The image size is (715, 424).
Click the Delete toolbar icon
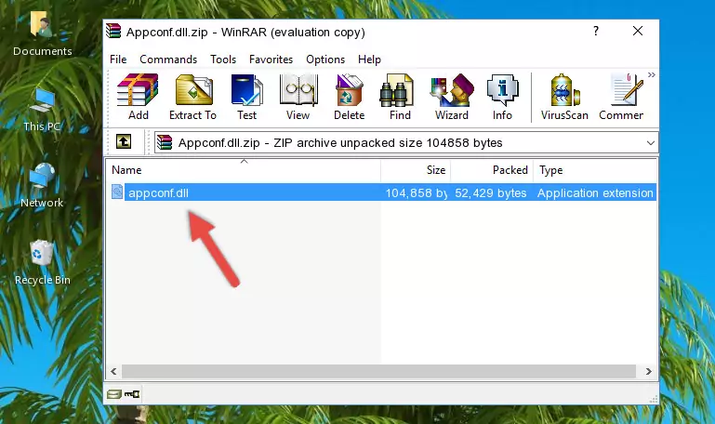[x=349, y=97]
